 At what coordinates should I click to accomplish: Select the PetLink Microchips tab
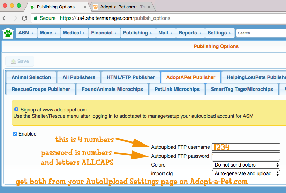pyautogui.click(x=177, y=89)
